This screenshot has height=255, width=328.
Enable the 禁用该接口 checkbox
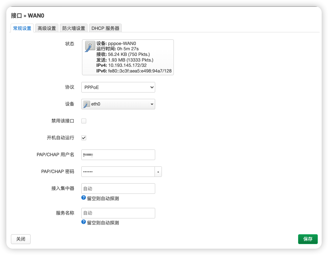tap(83, 121)
